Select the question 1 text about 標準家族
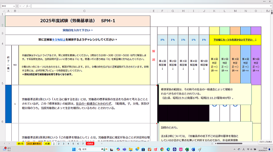The height and width of the screenshot is (152, 273). [x=84, y=104]
